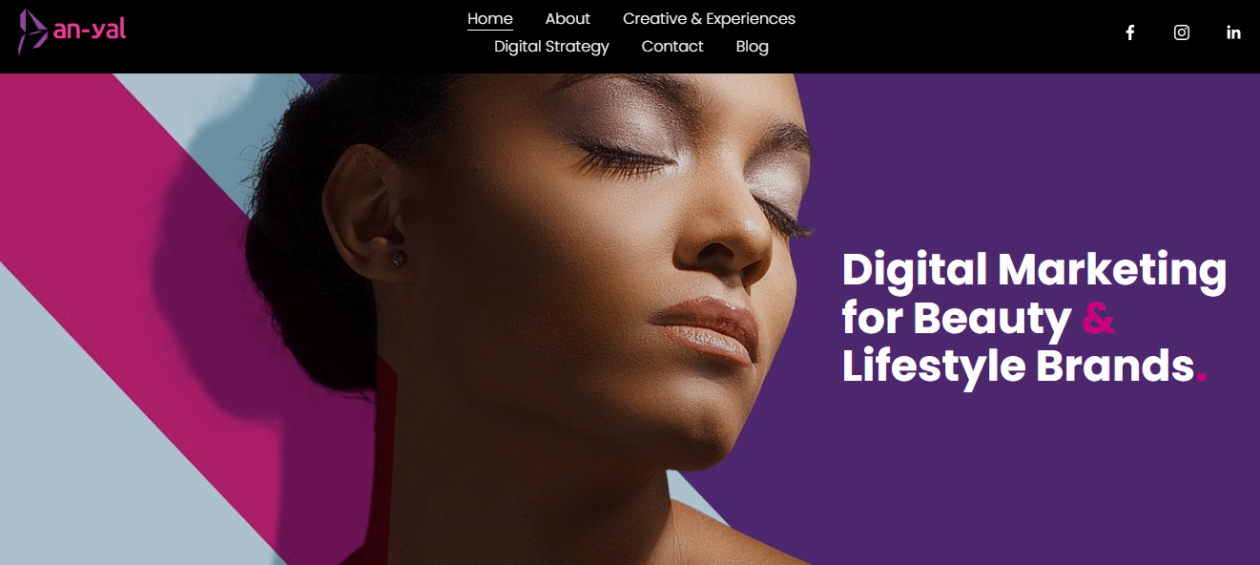Image resolution: width=1260 pixels, height=565 pixels.
Task: Click the an-yal logo text
Action: pyautogui.click(x=90, y=30)
